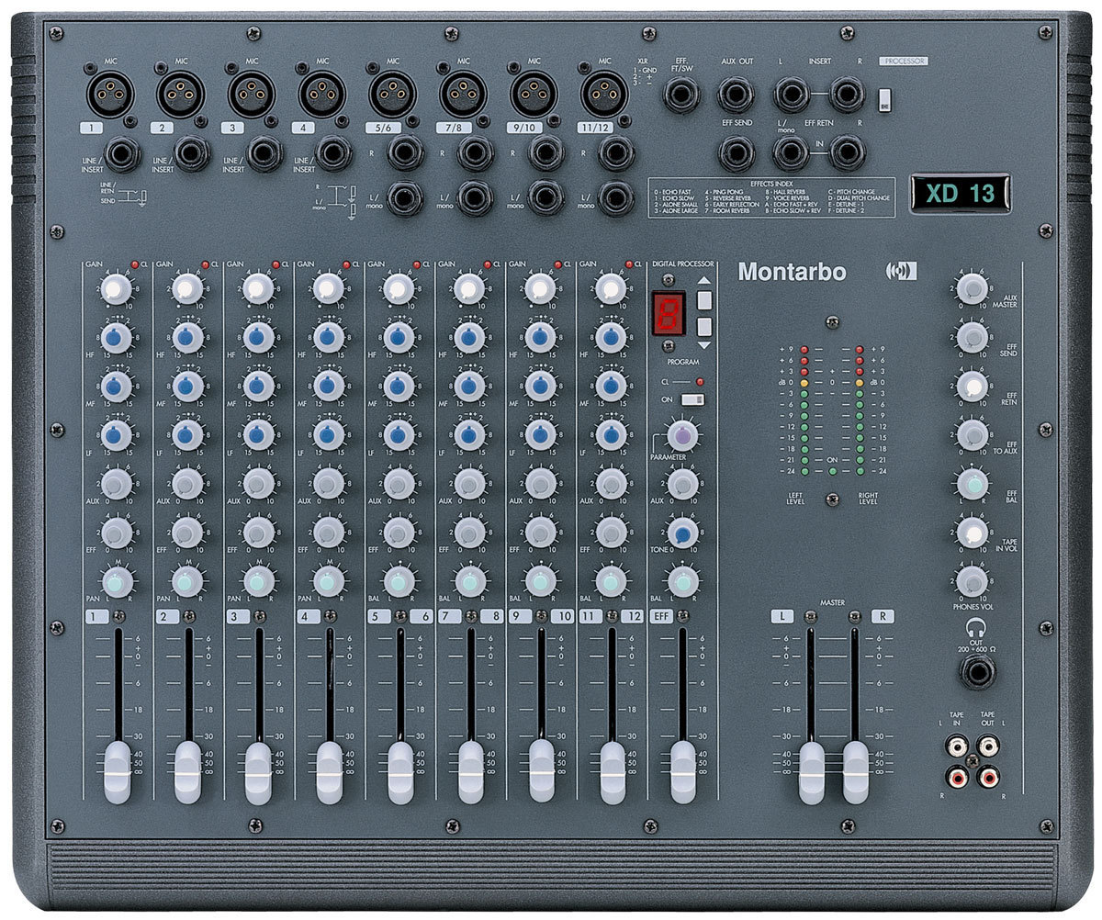1102x920 pixels.
Task: Select the MIC 3 XLR input socket
Action: tap(252, 94)
